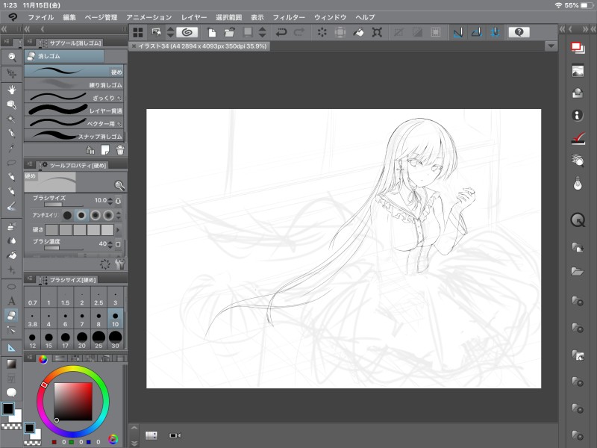
Task: Open the canvas tab dropdown arrow
Action: tap(551, 46)
